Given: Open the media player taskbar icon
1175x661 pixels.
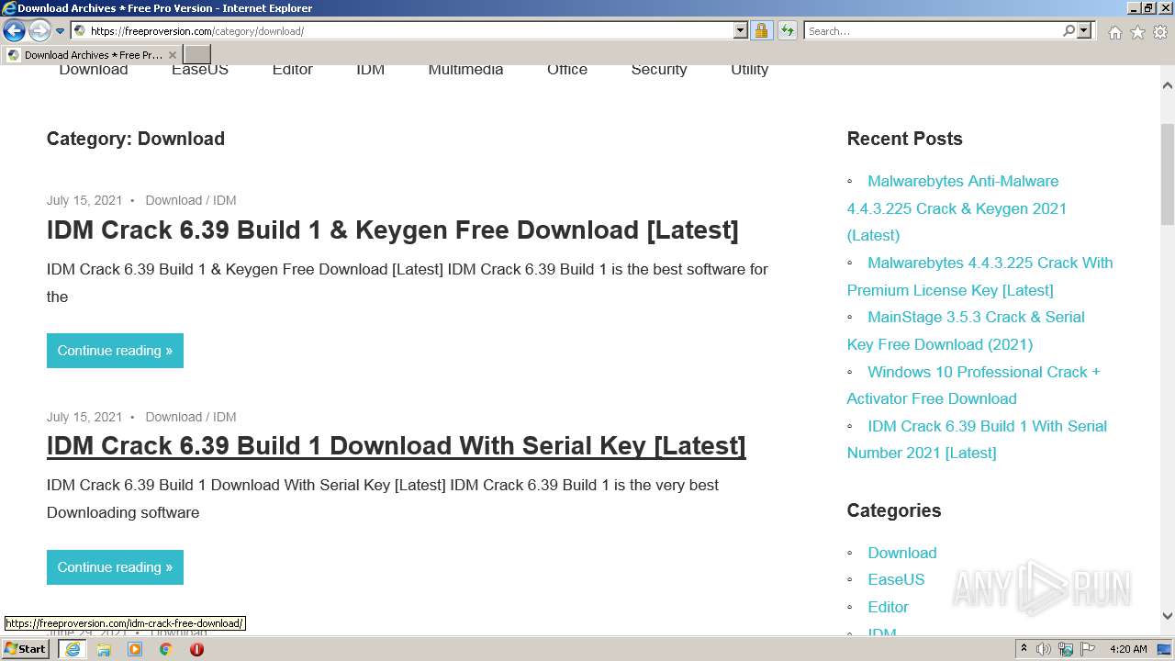Looking at the screenshot, I should click(x=135, y=649).
